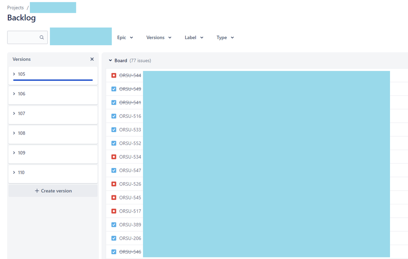Click the bug icon for ORSU-544
The image size is (408, 259).
click(x=114, y=75)
